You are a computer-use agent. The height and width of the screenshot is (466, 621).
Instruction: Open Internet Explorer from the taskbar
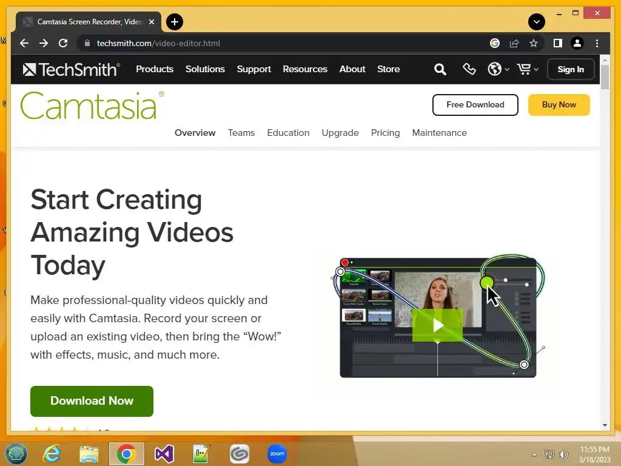click(52, 454)
